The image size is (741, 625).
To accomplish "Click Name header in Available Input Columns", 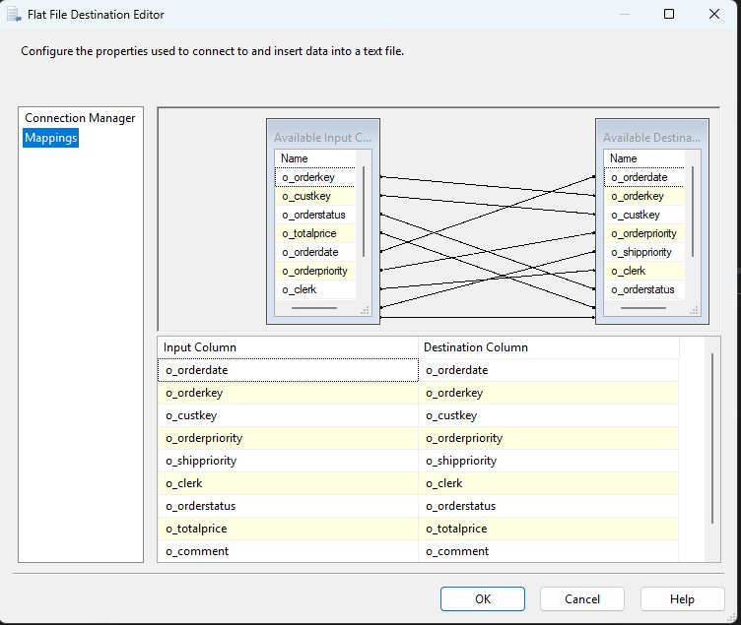I will coord(314,158).
